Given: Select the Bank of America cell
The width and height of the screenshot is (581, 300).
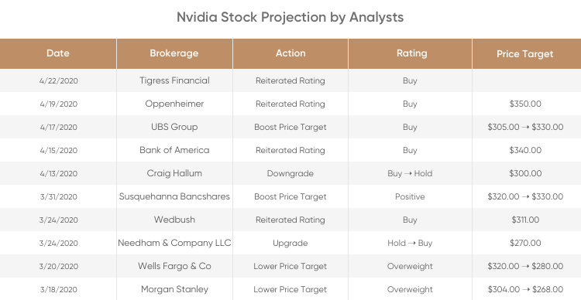Looking at the screenshot, I should (174, 150).
